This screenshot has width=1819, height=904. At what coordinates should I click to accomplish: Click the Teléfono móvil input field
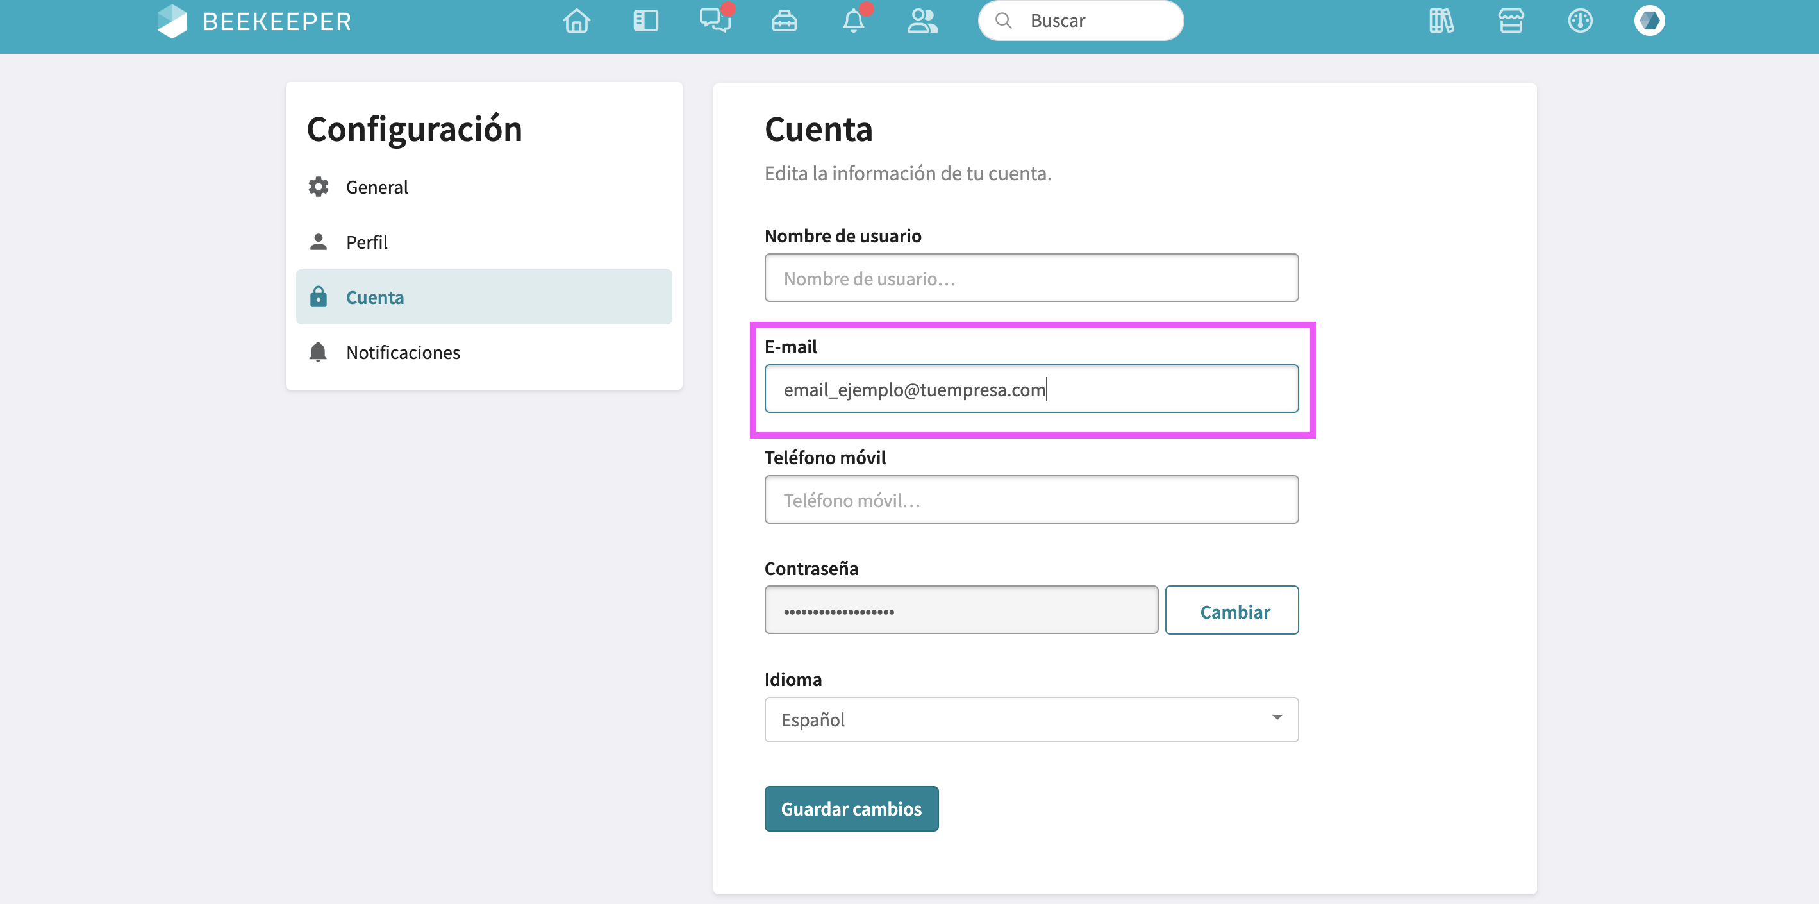(1031, 500)
